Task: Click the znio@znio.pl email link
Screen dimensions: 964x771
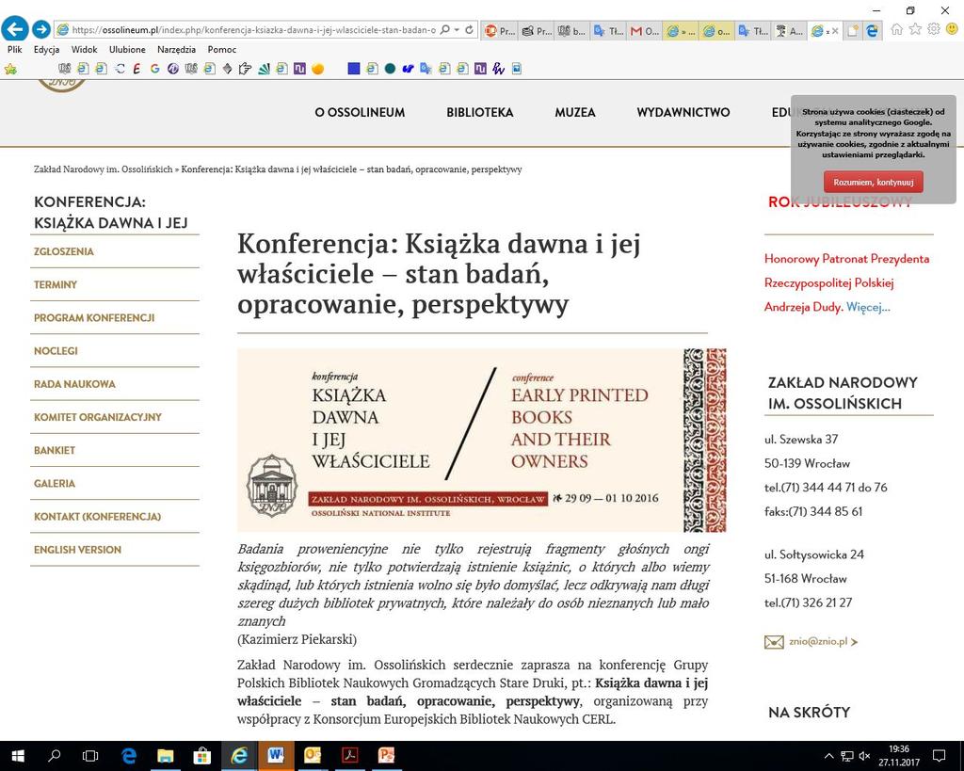Action: tap(818, 641)
